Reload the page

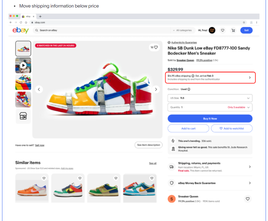(21, 22)
